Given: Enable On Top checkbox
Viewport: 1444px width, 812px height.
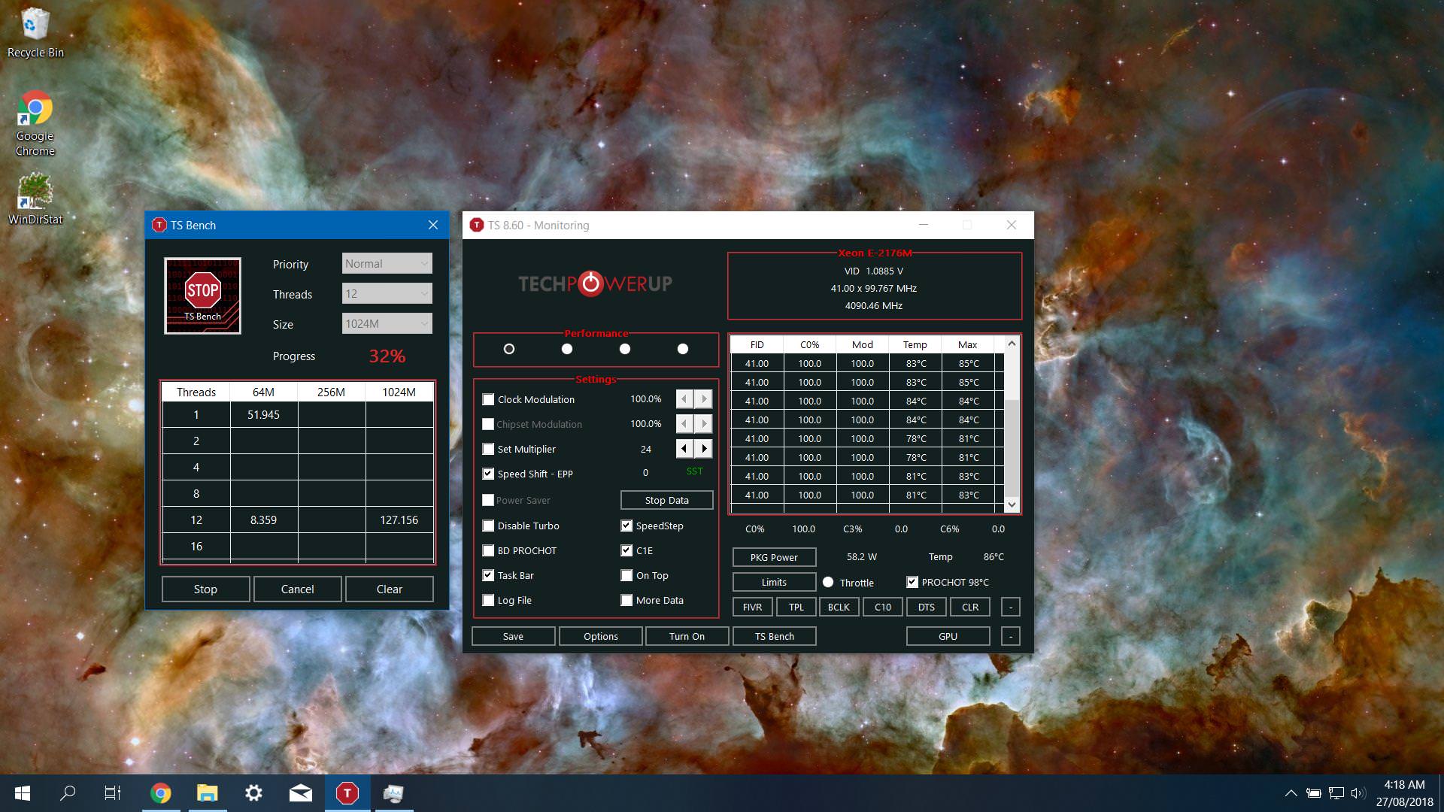Looking at the screenshot, I should click(626, 575).
